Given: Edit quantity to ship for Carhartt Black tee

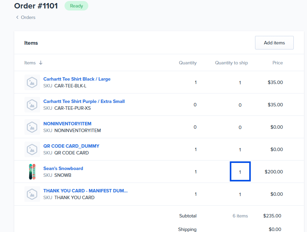Looking at the screenshot, I should tap(240, 83).
